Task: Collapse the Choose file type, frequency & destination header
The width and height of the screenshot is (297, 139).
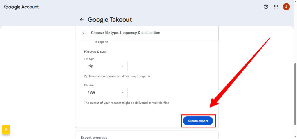Action: 125,33
